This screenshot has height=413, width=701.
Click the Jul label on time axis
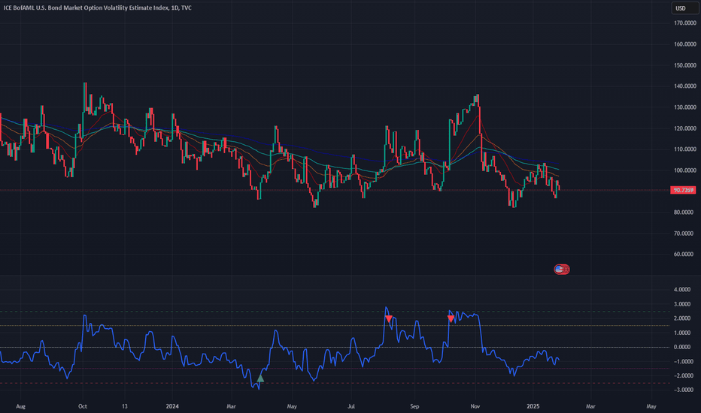coord(351,406)
